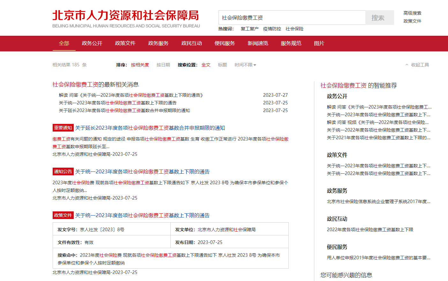Click the 政民互动 heading in recommendations
Viewport: 448px width, 281px height.
click(x=337, y=219)
